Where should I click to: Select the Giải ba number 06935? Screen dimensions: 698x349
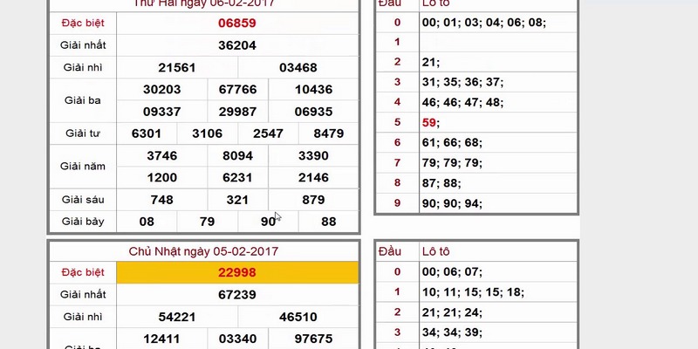313,112
